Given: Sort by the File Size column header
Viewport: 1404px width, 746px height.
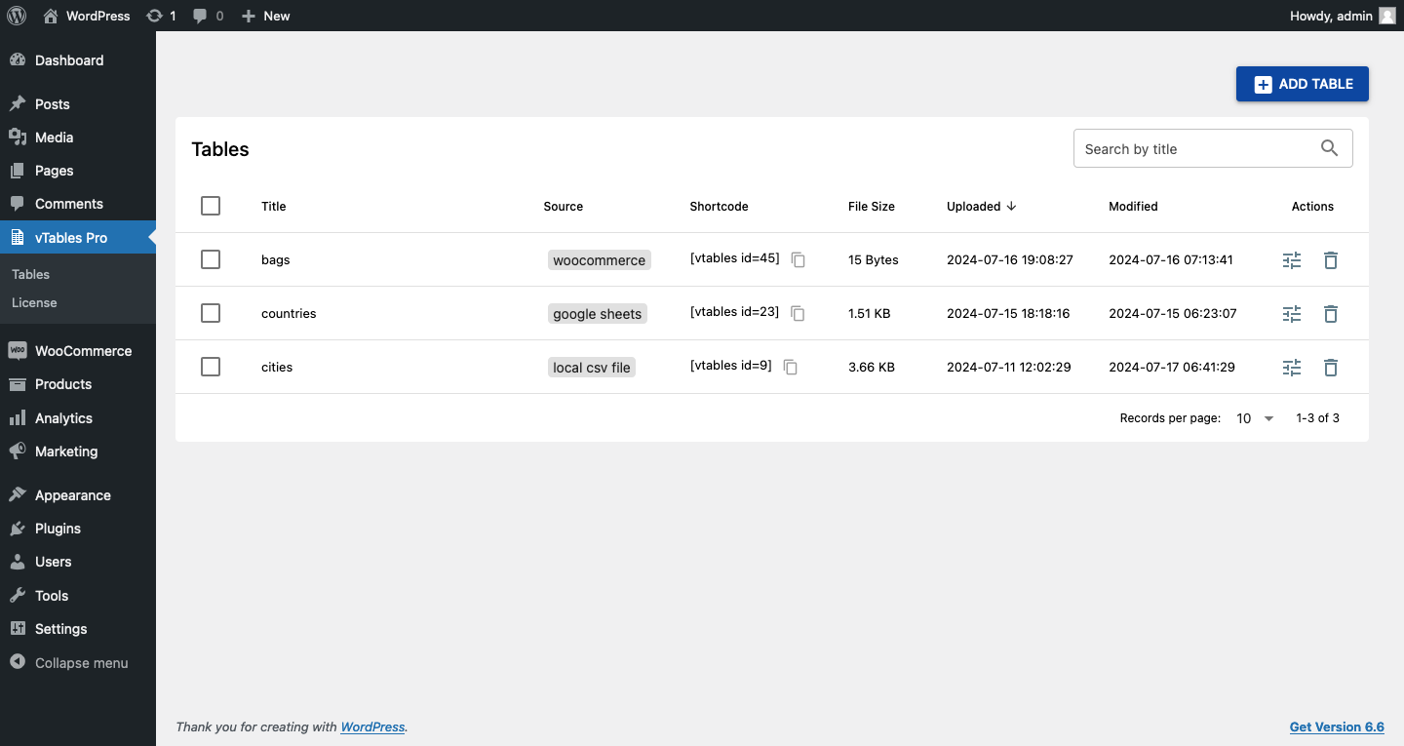Looking at the screenshot, I should point(872,207).
